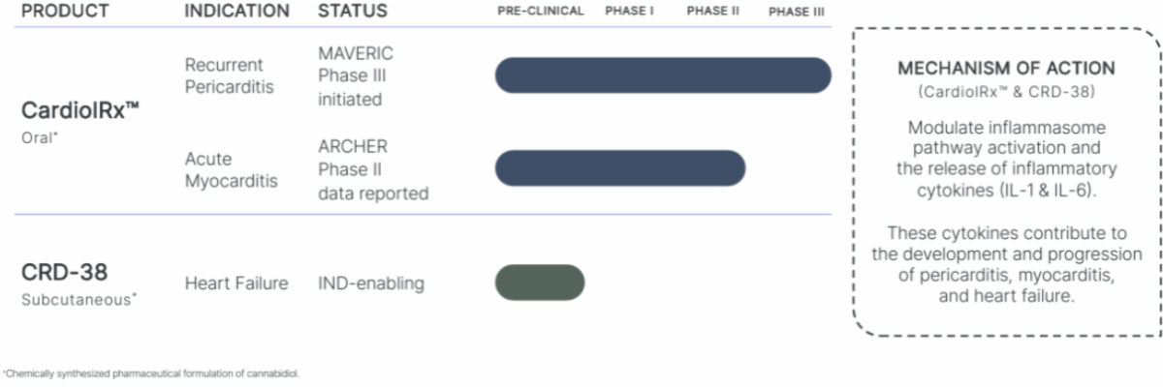
Task: Select the INDICATION column header
Action: pos(236,12)
